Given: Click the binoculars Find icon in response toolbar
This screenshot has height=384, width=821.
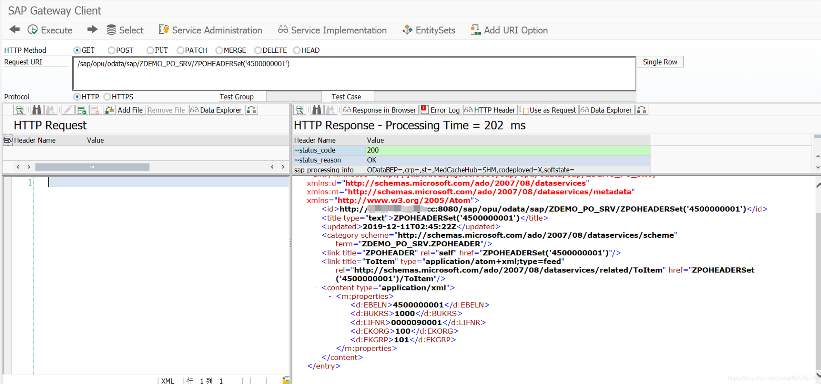Looking at the screenshot, I should pos(316,110).
